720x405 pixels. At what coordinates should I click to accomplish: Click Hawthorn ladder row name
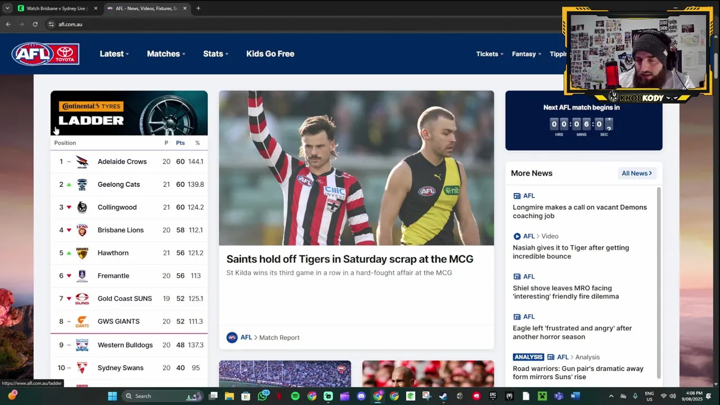[113, 253]
